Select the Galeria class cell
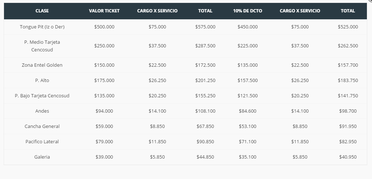The height and width of the screenshot is (179, 372). pos(42,157)
